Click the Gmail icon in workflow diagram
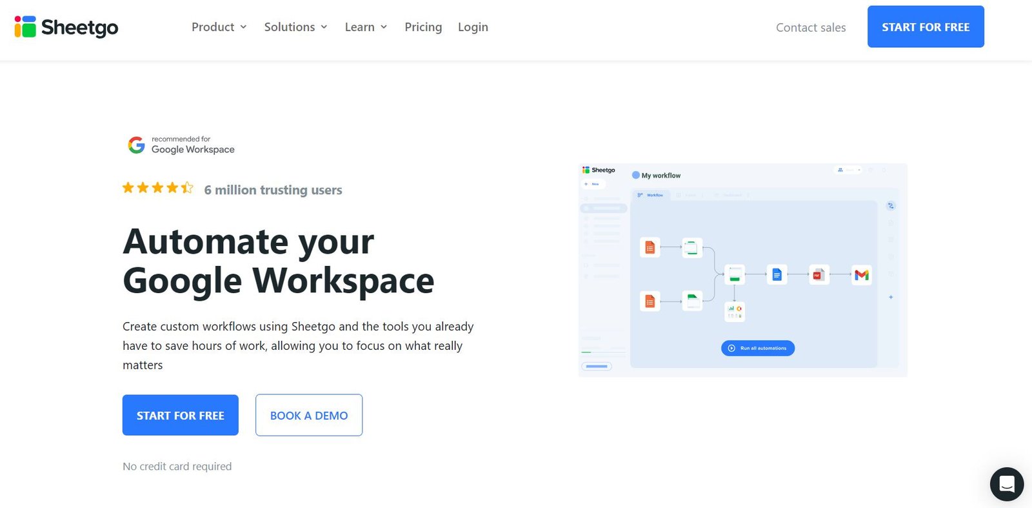Screen dimensions: 1032x508 point(862,275)
